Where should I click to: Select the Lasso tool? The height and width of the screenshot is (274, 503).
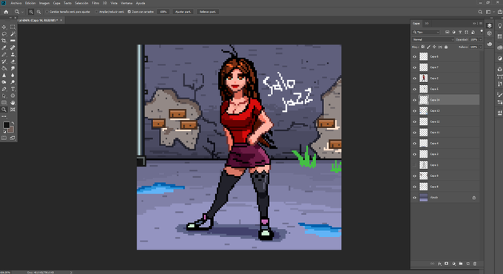(4, 34)
